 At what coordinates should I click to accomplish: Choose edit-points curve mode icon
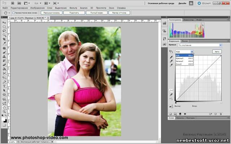coord(171,90)
